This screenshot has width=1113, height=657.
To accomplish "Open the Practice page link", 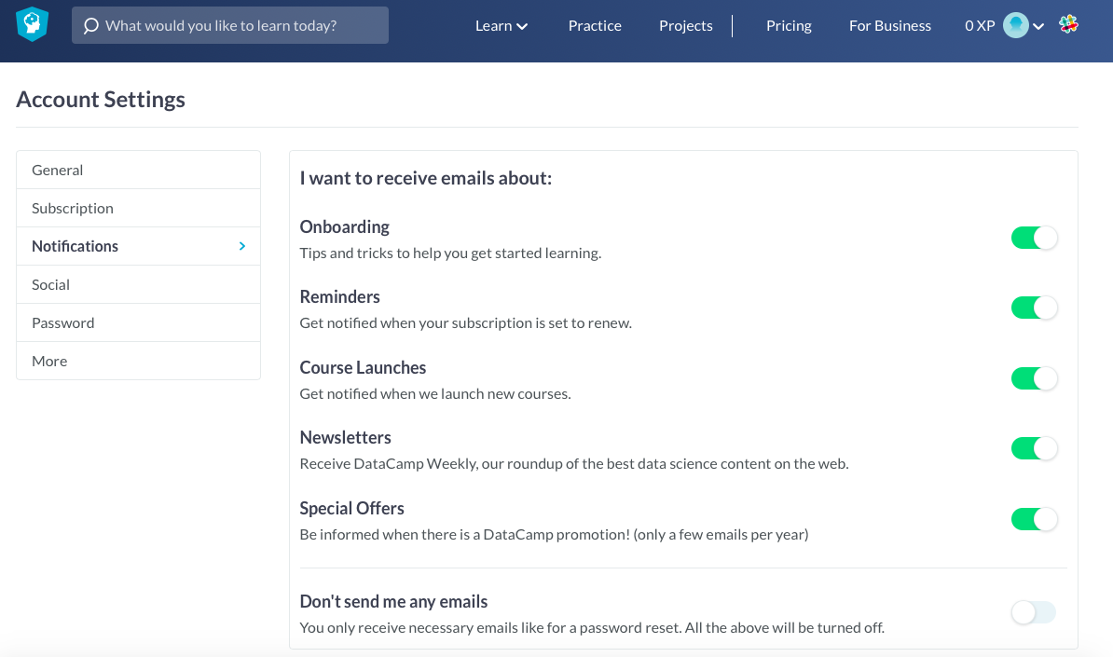I will tap(595, 26).
